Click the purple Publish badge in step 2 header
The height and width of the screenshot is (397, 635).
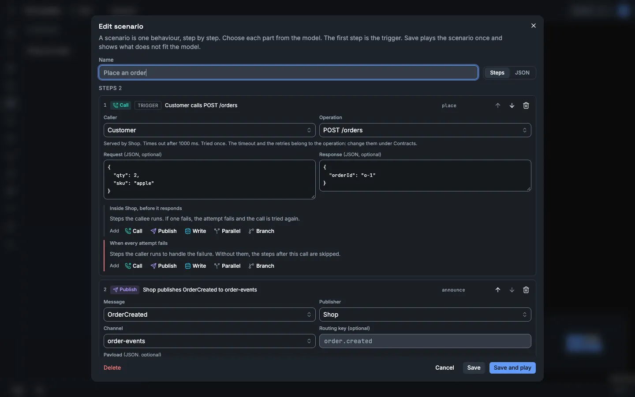(x=125, y=290)
